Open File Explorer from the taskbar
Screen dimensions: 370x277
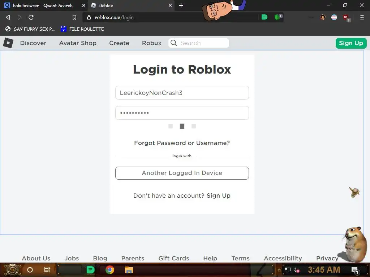(x=129, y=270)
